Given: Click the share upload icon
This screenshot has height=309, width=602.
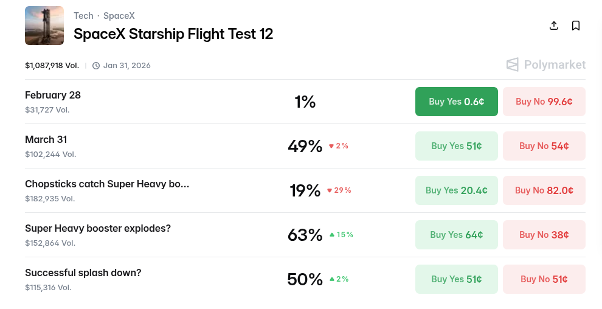Looking at the screenshot, I should pyautogui.click(x=553, y=26).
